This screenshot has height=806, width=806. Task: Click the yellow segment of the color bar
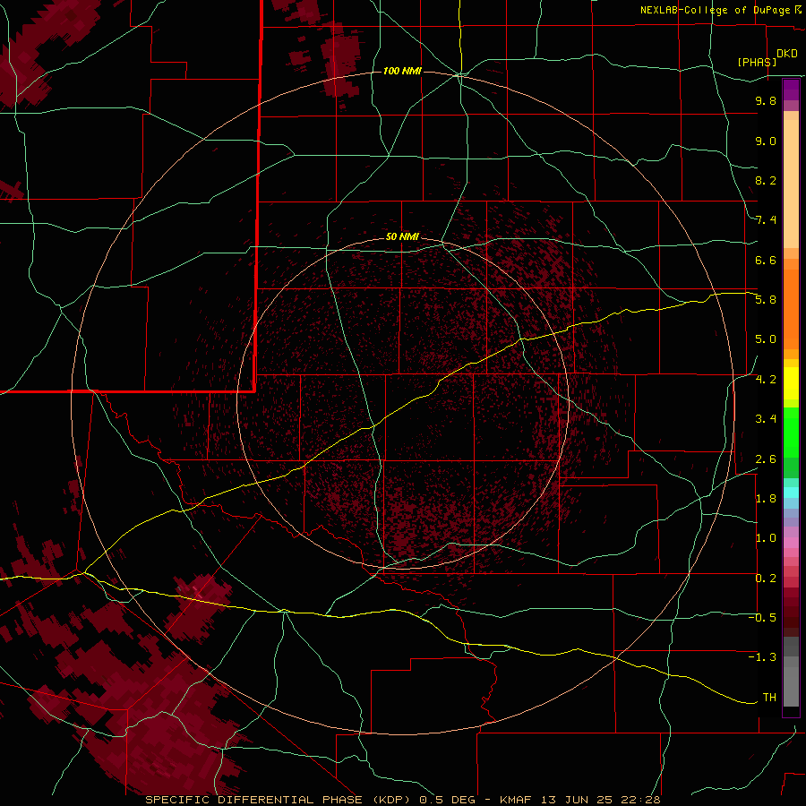pos(791,383)
